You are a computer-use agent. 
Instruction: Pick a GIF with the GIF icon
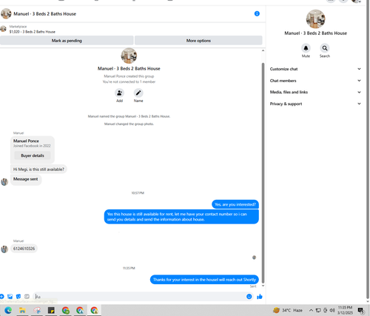click(x=27, y=296)
